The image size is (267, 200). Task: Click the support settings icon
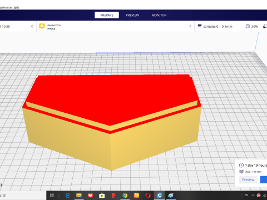point(265,27)
